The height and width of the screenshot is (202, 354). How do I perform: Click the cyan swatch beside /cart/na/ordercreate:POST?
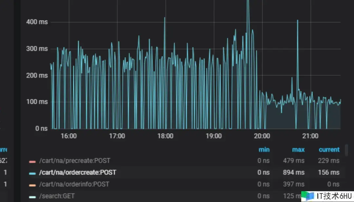click(32, 173)
